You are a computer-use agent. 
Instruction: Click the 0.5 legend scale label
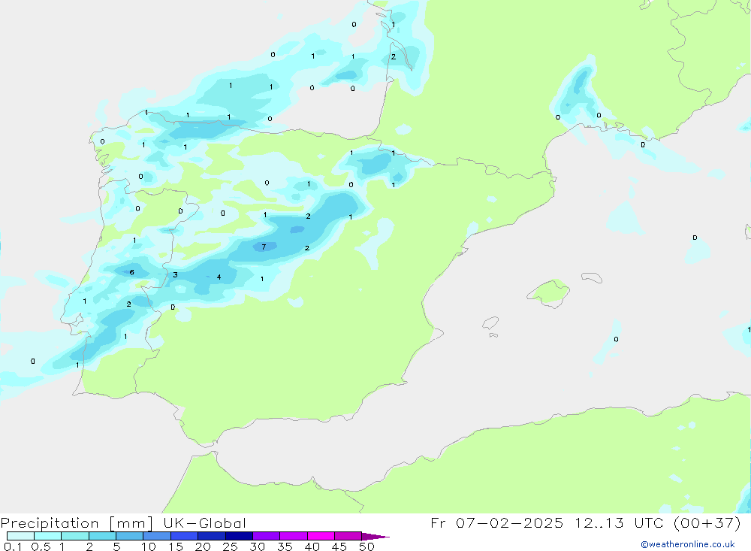(x=41, y=546)
